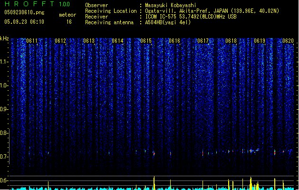This screenshot has width=299, height=190.
Task: Click the 0.7 kHz axis label
Action: [x=4, y=157]
